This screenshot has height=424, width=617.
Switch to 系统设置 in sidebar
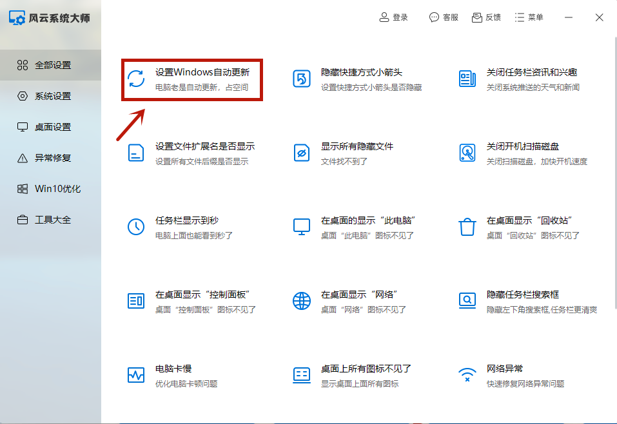50,96
